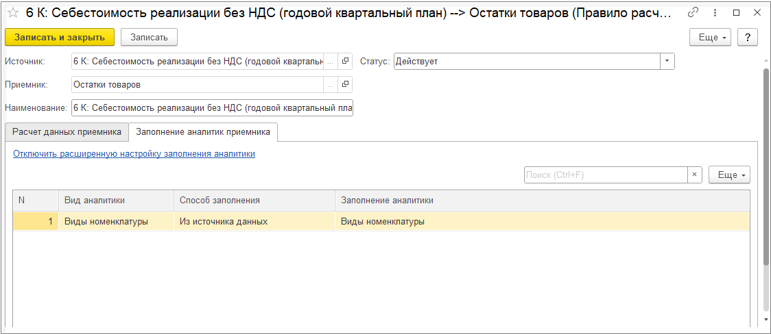Open the Еще menu above the table
Viewport: 771px width, 334px height.
(729, 175)
